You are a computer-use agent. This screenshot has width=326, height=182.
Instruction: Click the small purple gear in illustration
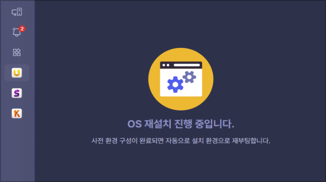click(x=189, y=77)
